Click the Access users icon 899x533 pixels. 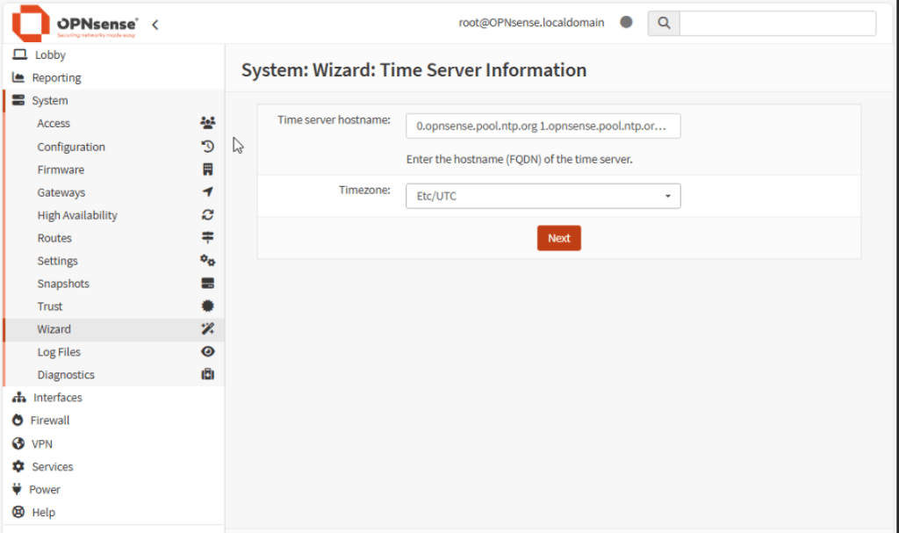coord(208,124)
